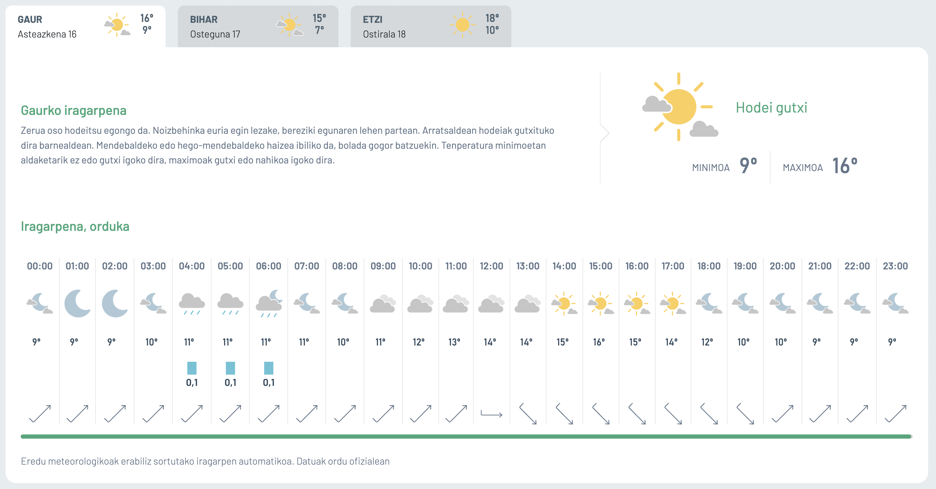Image resolution: width=936 pixels, height=489 pixels.
Task: Click the 00:00 wind direction arrow
Action: tap(40, 413)
